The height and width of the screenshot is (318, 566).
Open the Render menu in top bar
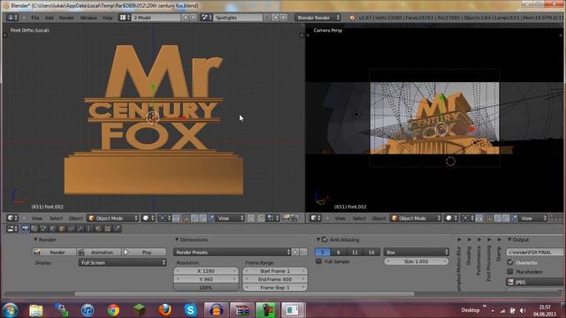tap(66, 18)
